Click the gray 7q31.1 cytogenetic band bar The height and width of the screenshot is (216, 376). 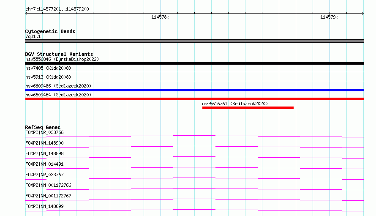pos(194,41)
